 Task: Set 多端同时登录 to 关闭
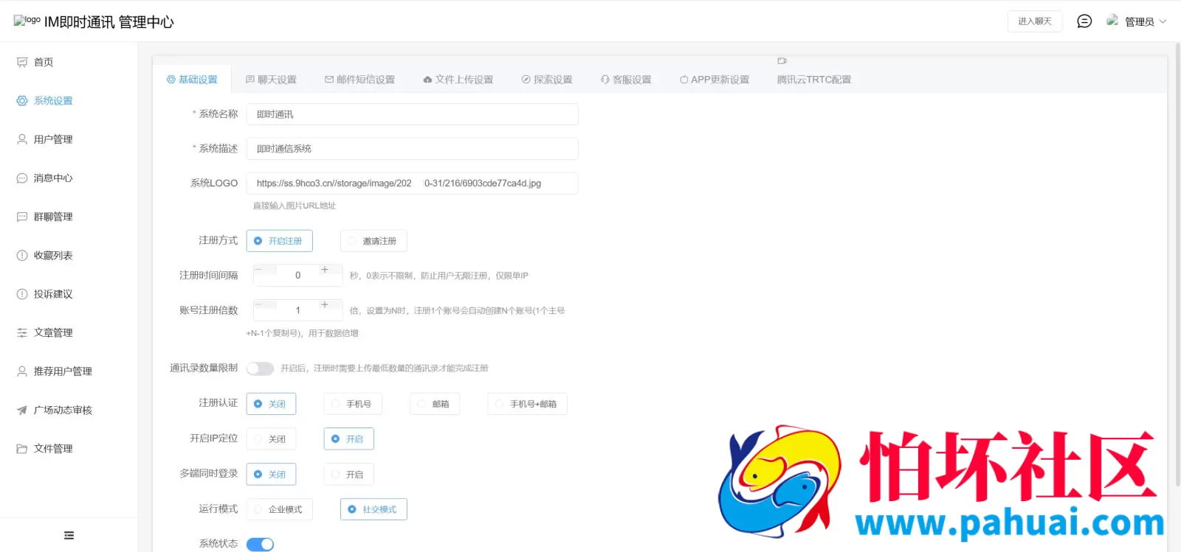click(271, 475)
